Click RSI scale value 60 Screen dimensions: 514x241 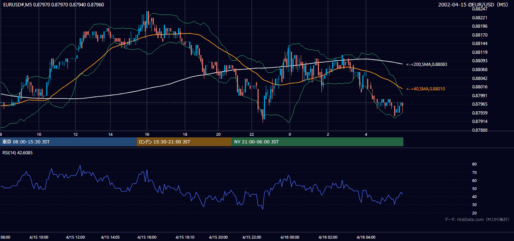[x=474, y=180]
